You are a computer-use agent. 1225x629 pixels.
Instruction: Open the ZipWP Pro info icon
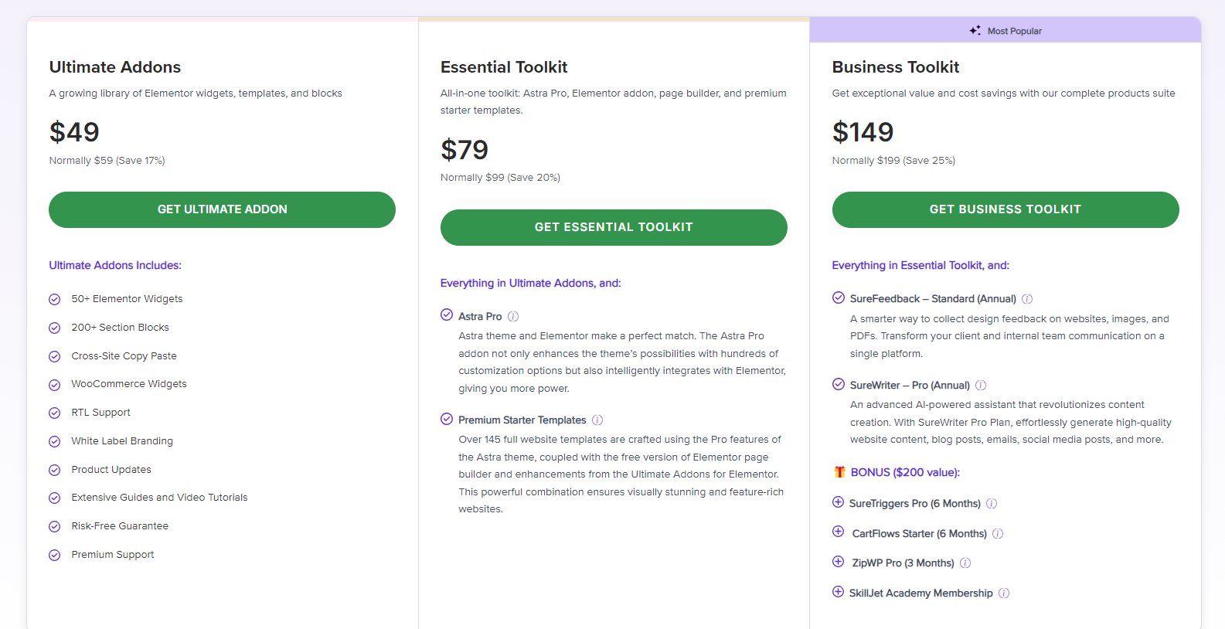[x=965, y=563]
